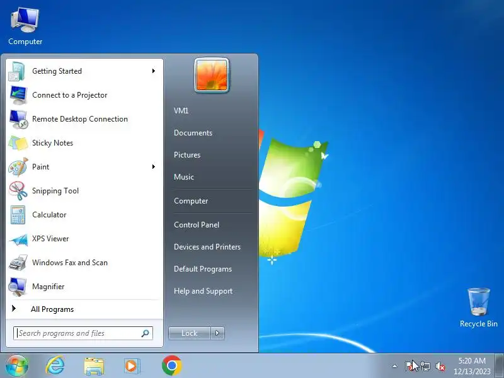
Task: Open Pictures from Start menu
Action: [x=187, y=155]
